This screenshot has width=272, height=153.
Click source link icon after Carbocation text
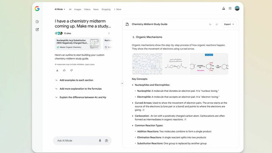(185, 120)
